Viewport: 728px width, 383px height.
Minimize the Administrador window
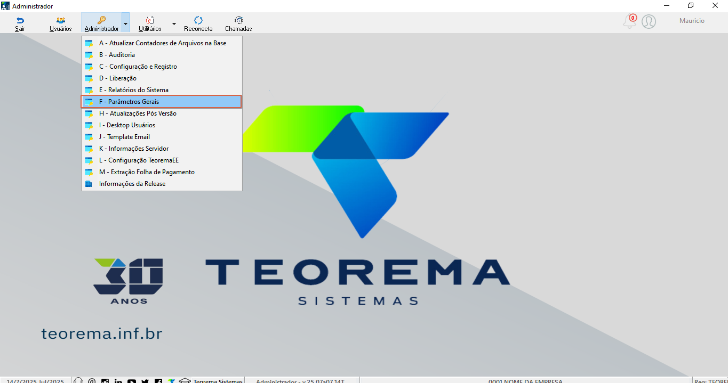pos(667,6)
